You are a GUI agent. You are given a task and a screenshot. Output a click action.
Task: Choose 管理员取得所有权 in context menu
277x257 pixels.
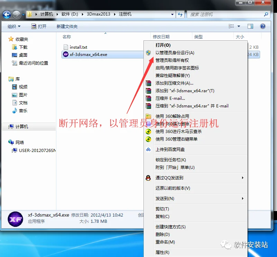tap(196, 60)
